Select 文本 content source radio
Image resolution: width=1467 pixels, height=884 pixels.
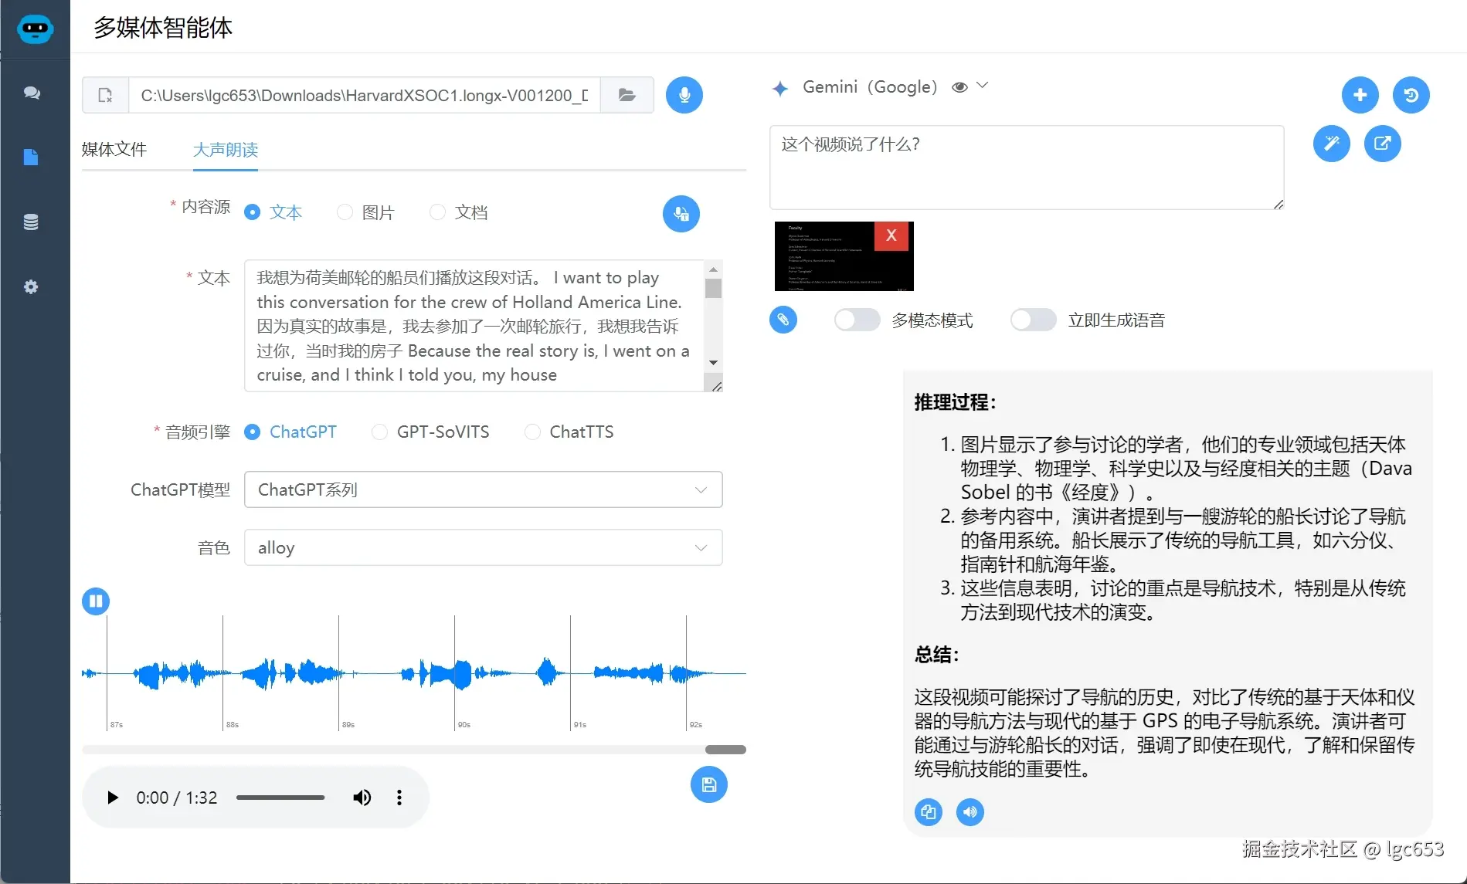(253, 212)
